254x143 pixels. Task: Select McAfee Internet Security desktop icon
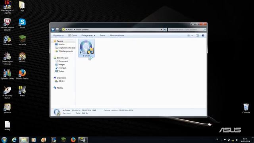click(x=7, y=24)
